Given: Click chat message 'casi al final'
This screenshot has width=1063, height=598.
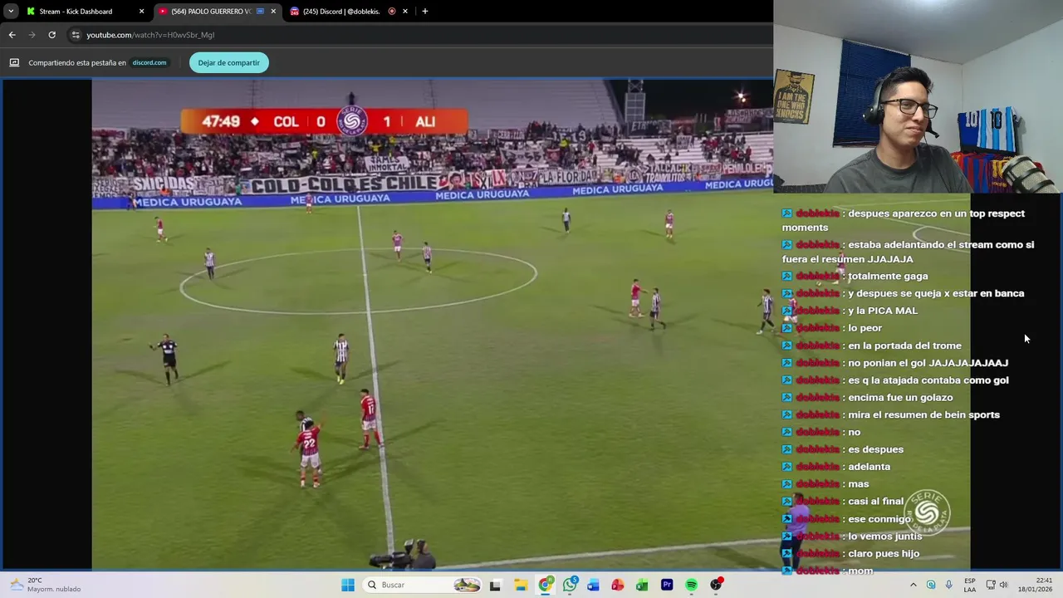Looking at the screenshot, I should click(875, 501).
